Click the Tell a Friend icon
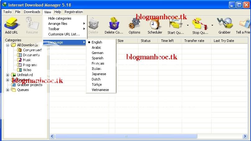The image size is (251, 141). (x=245, y=24)
